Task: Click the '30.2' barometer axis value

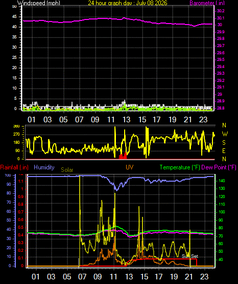Action: coord(221,11)
